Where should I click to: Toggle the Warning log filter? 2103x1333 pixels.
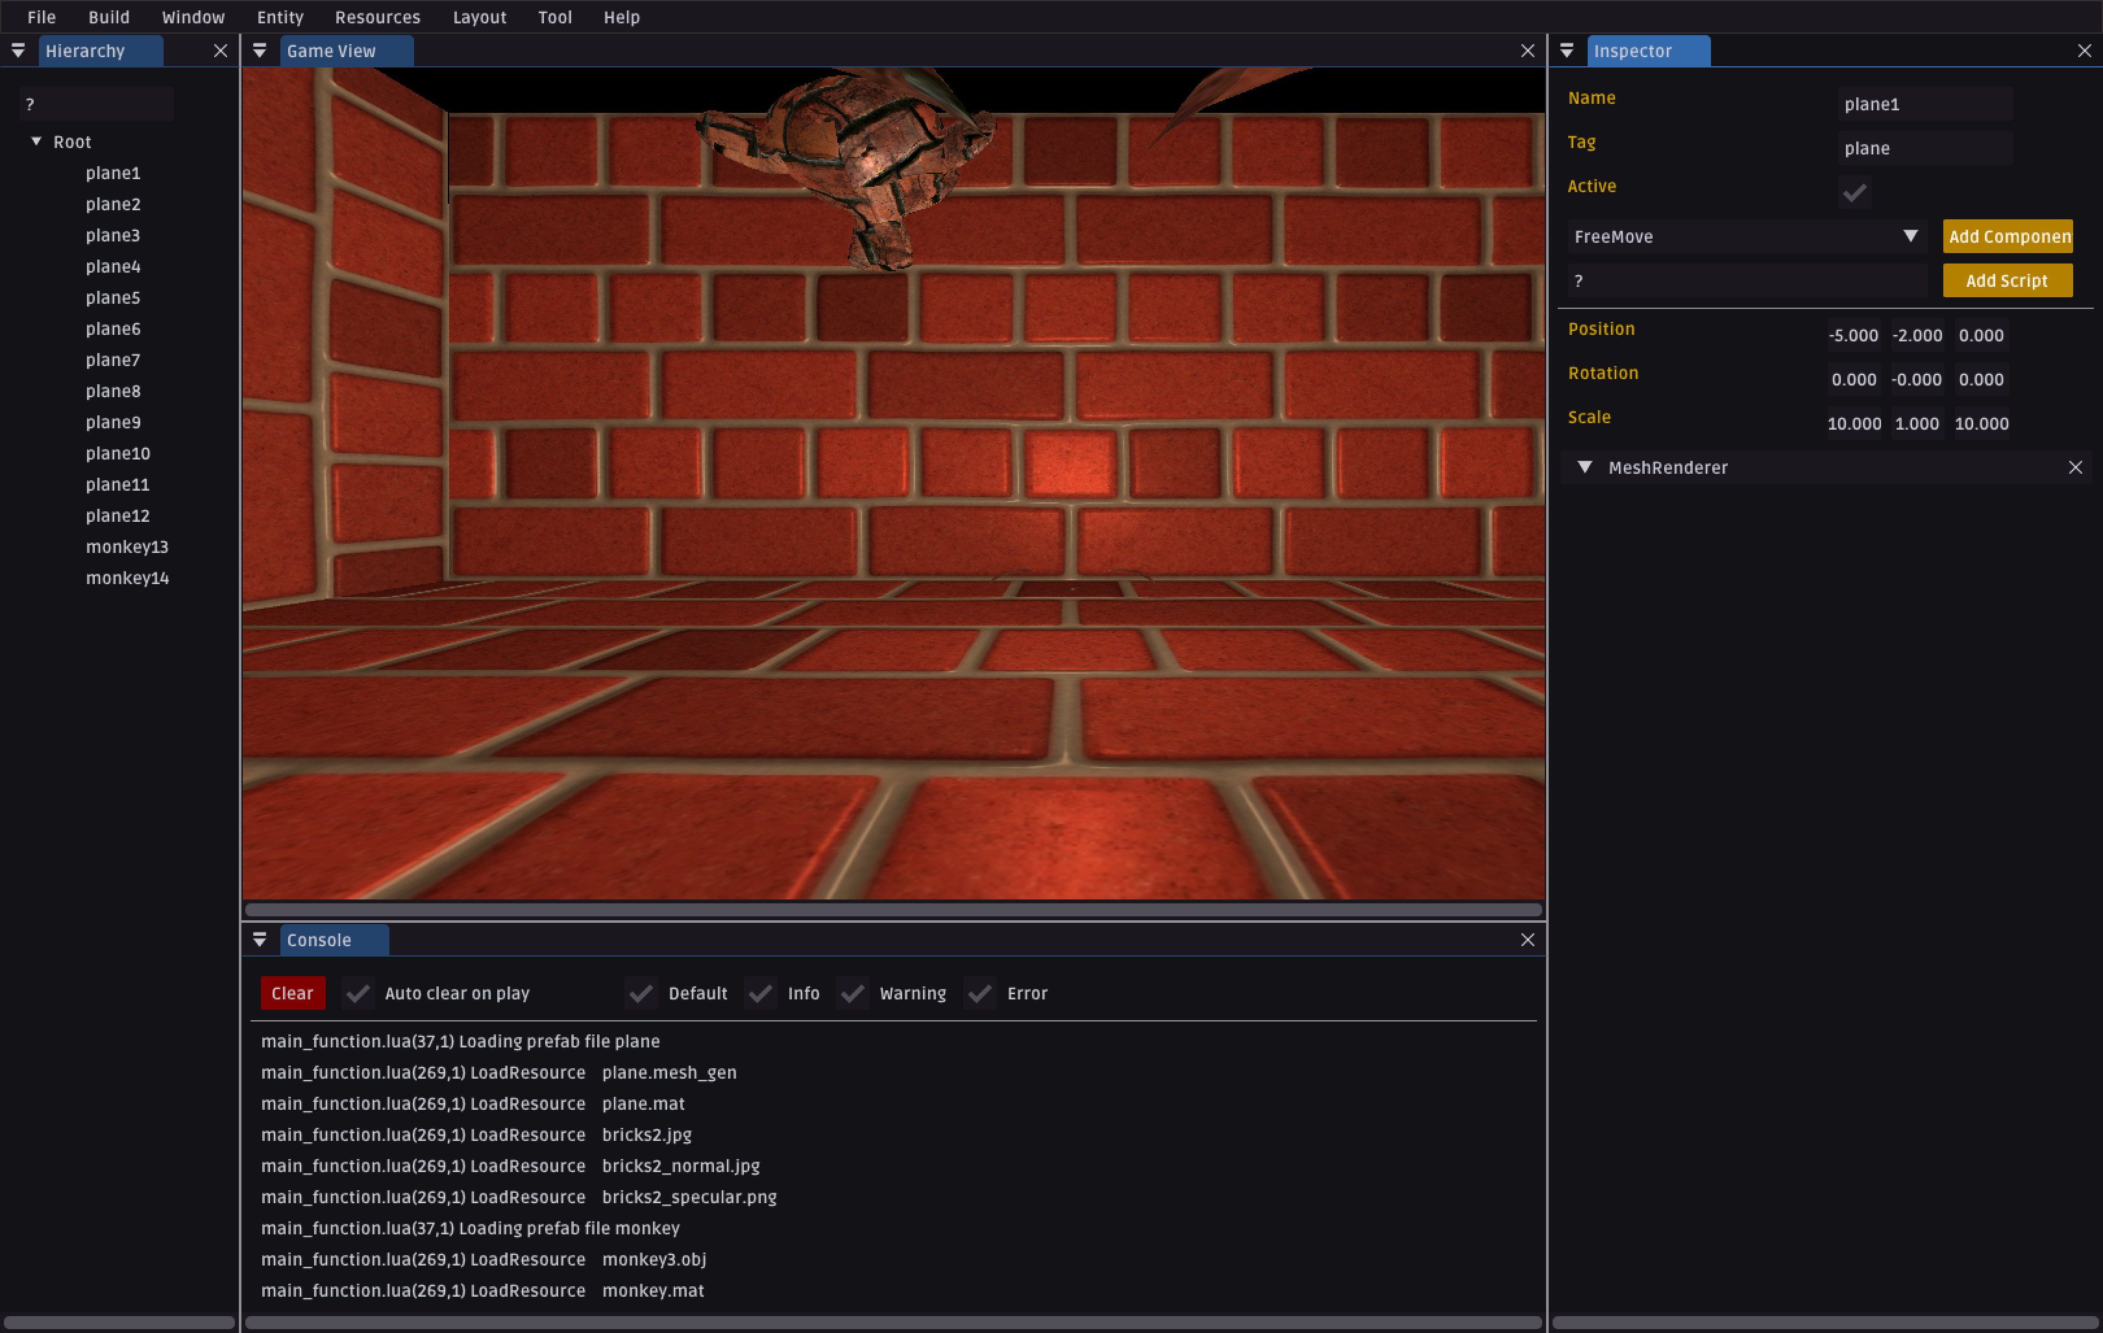click(852, 992)
